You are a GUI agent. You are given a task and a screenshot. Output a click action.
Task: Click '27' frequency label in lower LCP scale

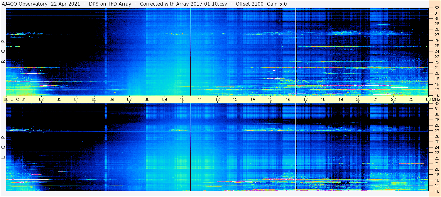click(436, 131)
